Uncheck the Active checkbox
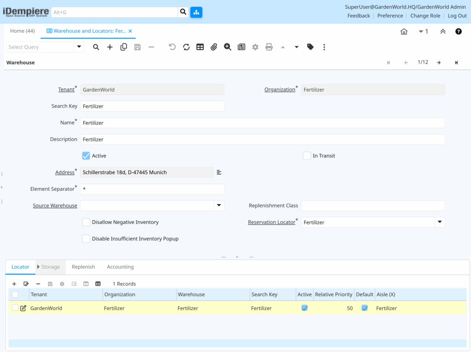 [x=86, y=156]
